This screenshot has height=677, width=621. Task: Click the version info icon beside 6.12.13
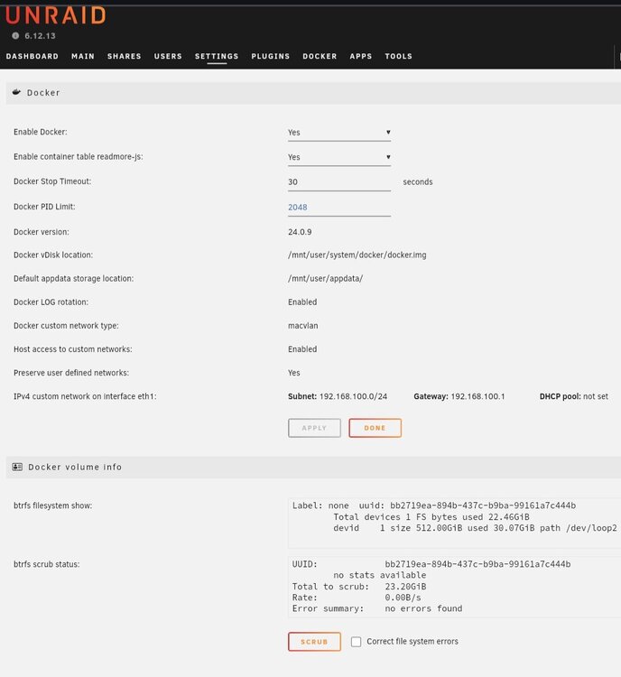[15, 36]
